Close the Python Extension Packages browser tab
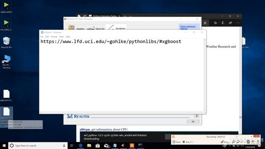265x149 pixels. (x=119, y=16)
